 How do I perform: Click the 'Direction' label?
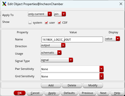tap(21, 46)
